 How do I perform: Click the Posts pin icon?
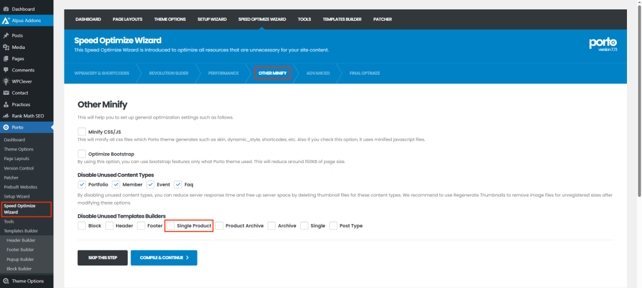pyautogui.click(x=6, y=36)
